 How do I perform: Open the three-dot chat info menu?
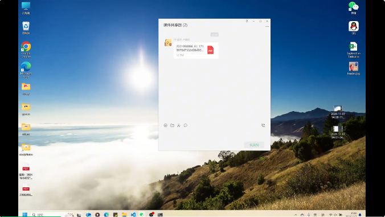[x=267, y=26]
